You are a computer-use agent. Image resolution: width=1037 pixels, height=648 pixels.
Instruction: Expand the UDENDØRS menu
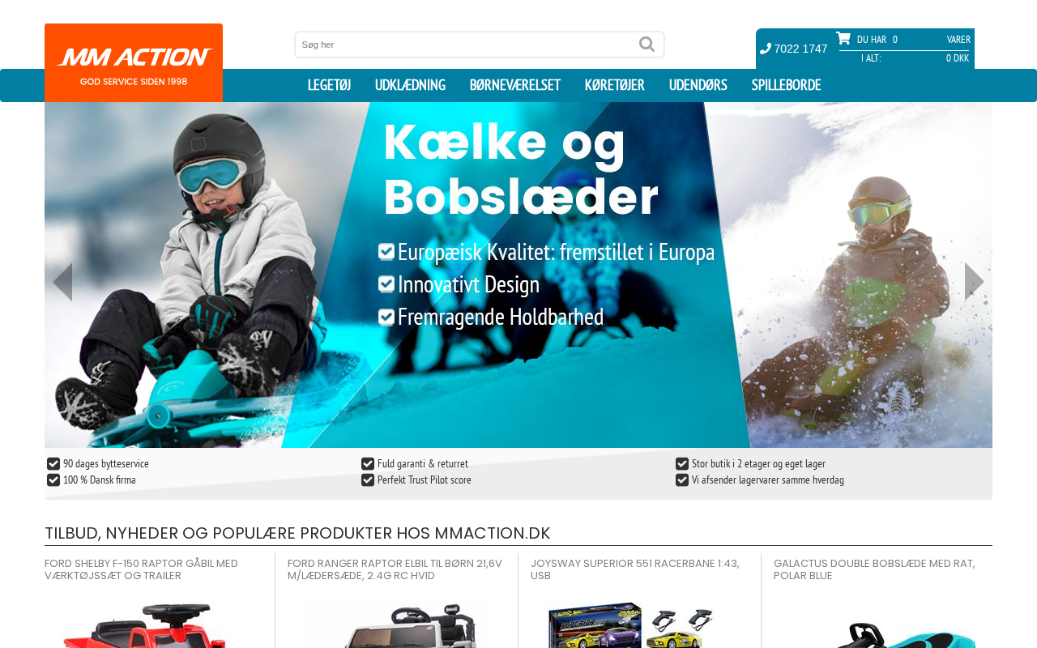pos(698,85)
